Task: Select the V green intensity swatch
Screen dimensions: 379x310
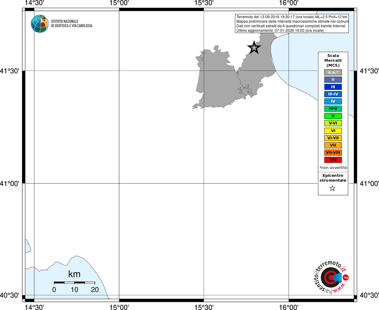Action: pos(333,116)
